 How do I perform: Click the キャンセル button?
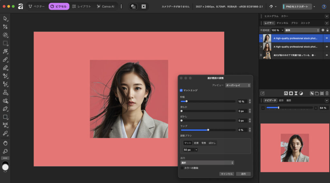coord(227,174)
